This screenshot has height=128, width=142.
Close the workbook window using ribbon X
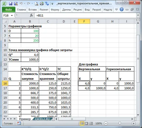point(137,9)
